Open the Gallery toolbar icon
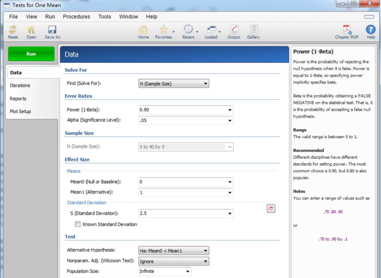Image resolution: width=381 pixels, height=278 pixels. 254,31
